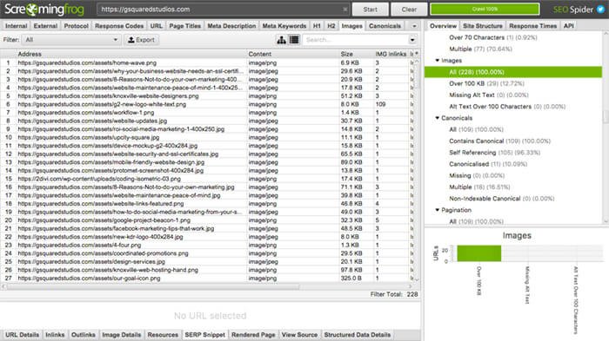Click the Export button
This screenshot has height=341, width=609.
(141, 40)
